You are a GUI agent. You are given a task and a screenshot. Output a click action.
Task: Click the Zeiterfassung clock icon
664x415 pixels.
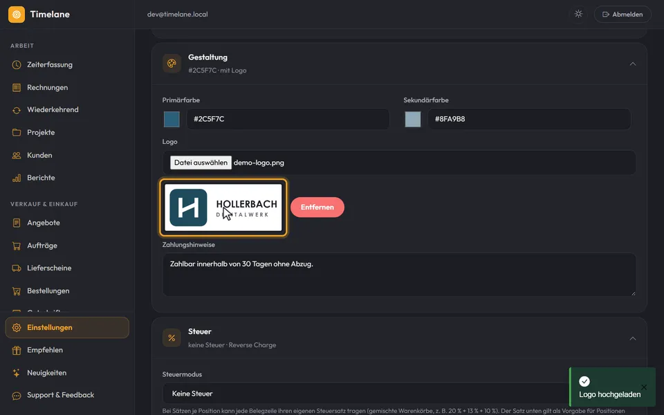click(17, 65)
